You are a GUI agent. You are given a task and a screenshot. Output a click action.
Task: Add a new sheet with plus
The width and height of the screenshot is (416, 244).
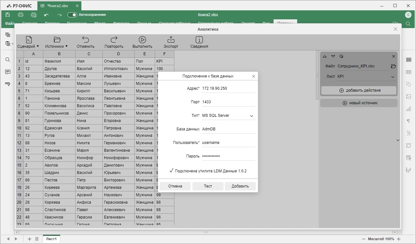(x=29, y=239)
